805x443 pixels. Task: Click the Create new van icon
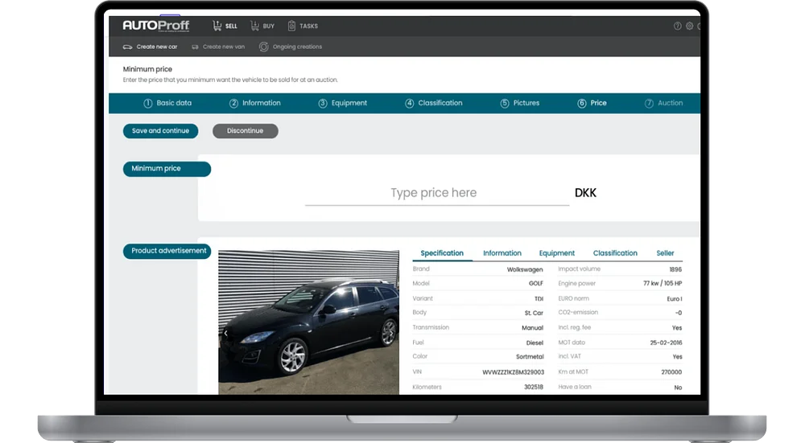195,47
